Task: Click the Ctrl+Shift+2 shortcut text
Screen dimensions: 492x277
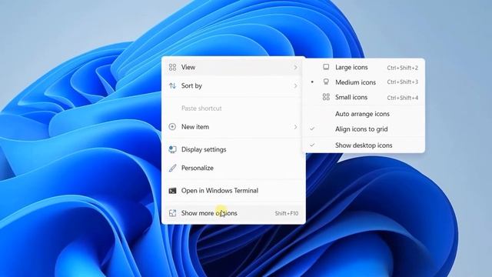Action: (x=403, y=68)
